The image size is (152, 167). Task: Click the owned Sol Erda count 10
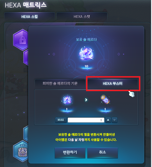tap(86, 66)
